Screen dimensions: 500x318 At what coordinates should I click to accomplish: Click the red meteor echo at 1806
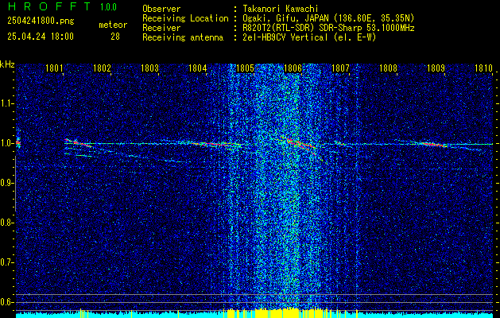click(300, 144)
